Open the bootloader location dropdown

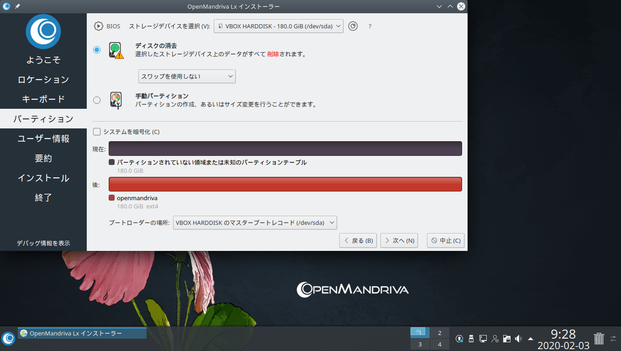click(x=255, y=223)
